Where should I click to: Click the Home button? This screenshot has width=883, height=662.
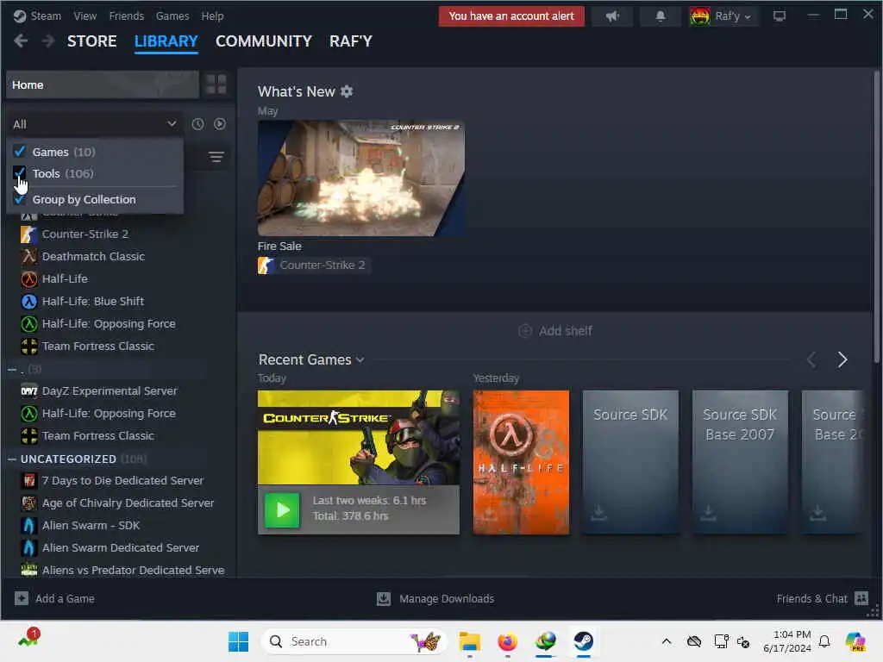pyautogui.click(x=103, y=84)
